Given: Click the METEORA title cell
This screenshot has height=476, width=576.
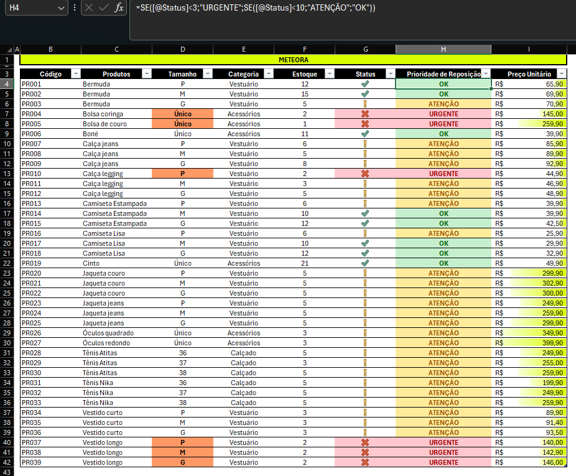Looking at the screenshot, I should click(x=293, y=60).
